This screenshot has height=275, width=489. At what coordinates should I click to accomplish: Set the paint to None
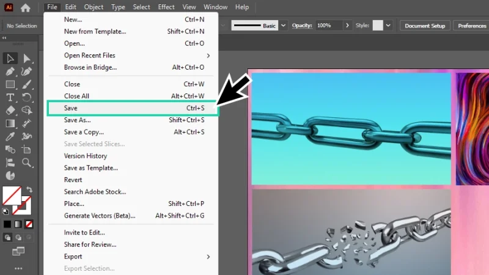[29, 224]
